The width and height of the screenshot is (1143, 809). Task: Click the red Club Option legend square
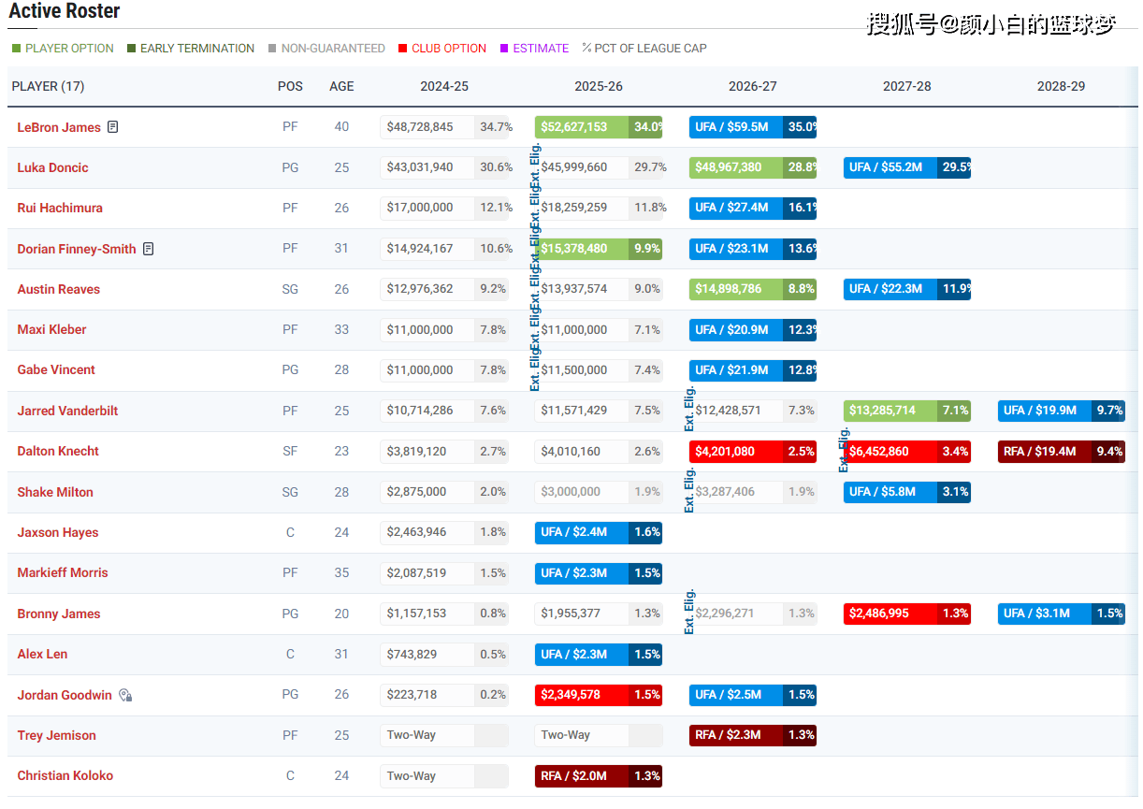(x=402, y=49)
